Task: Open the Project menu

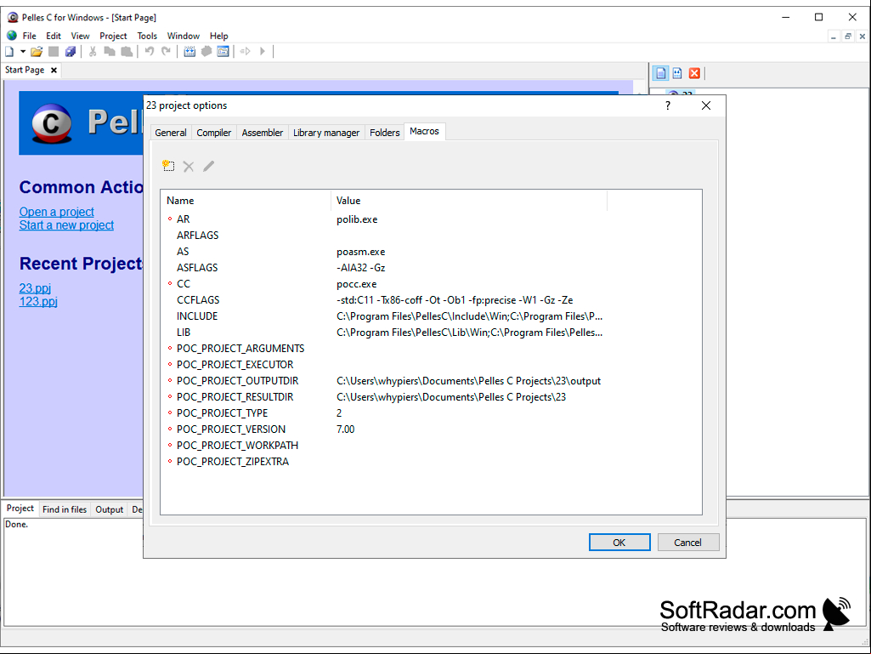Action: tap(113, 37)
